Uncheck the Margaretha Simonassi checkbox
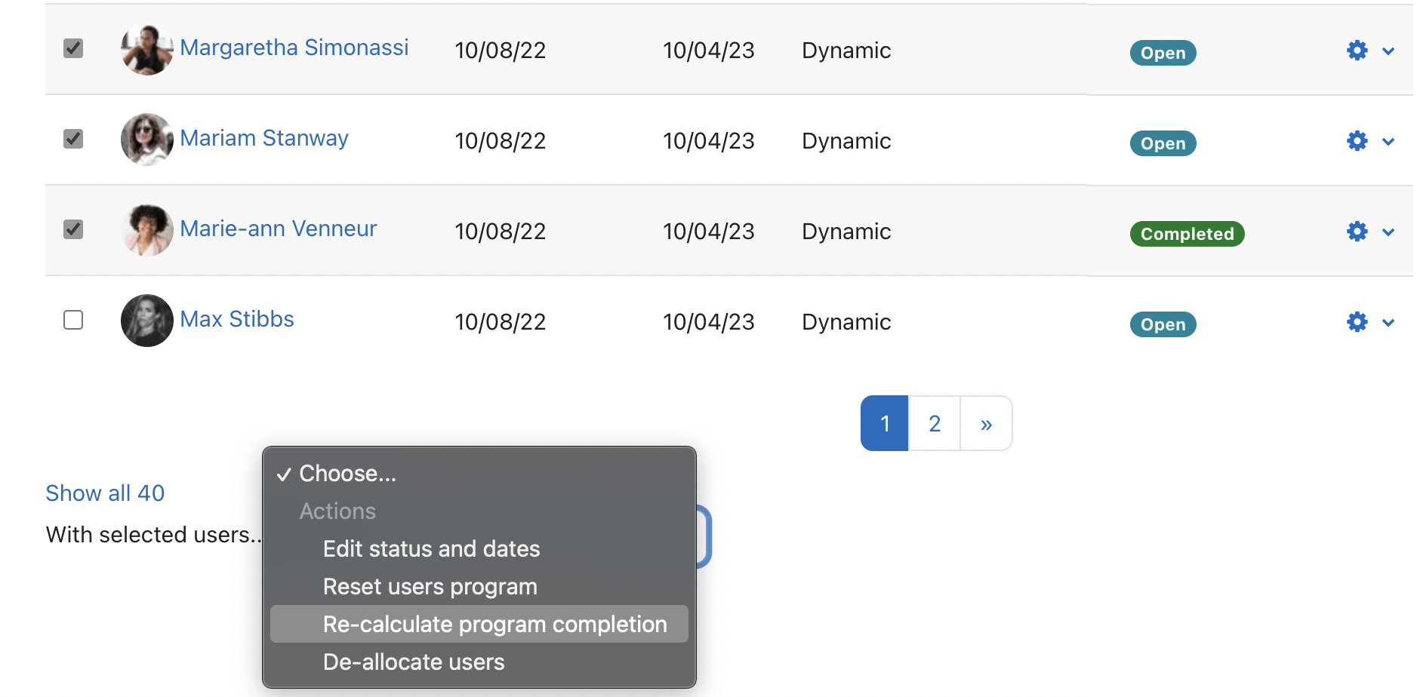Viewport: 1417px width, 697px height. click(73, 48)
